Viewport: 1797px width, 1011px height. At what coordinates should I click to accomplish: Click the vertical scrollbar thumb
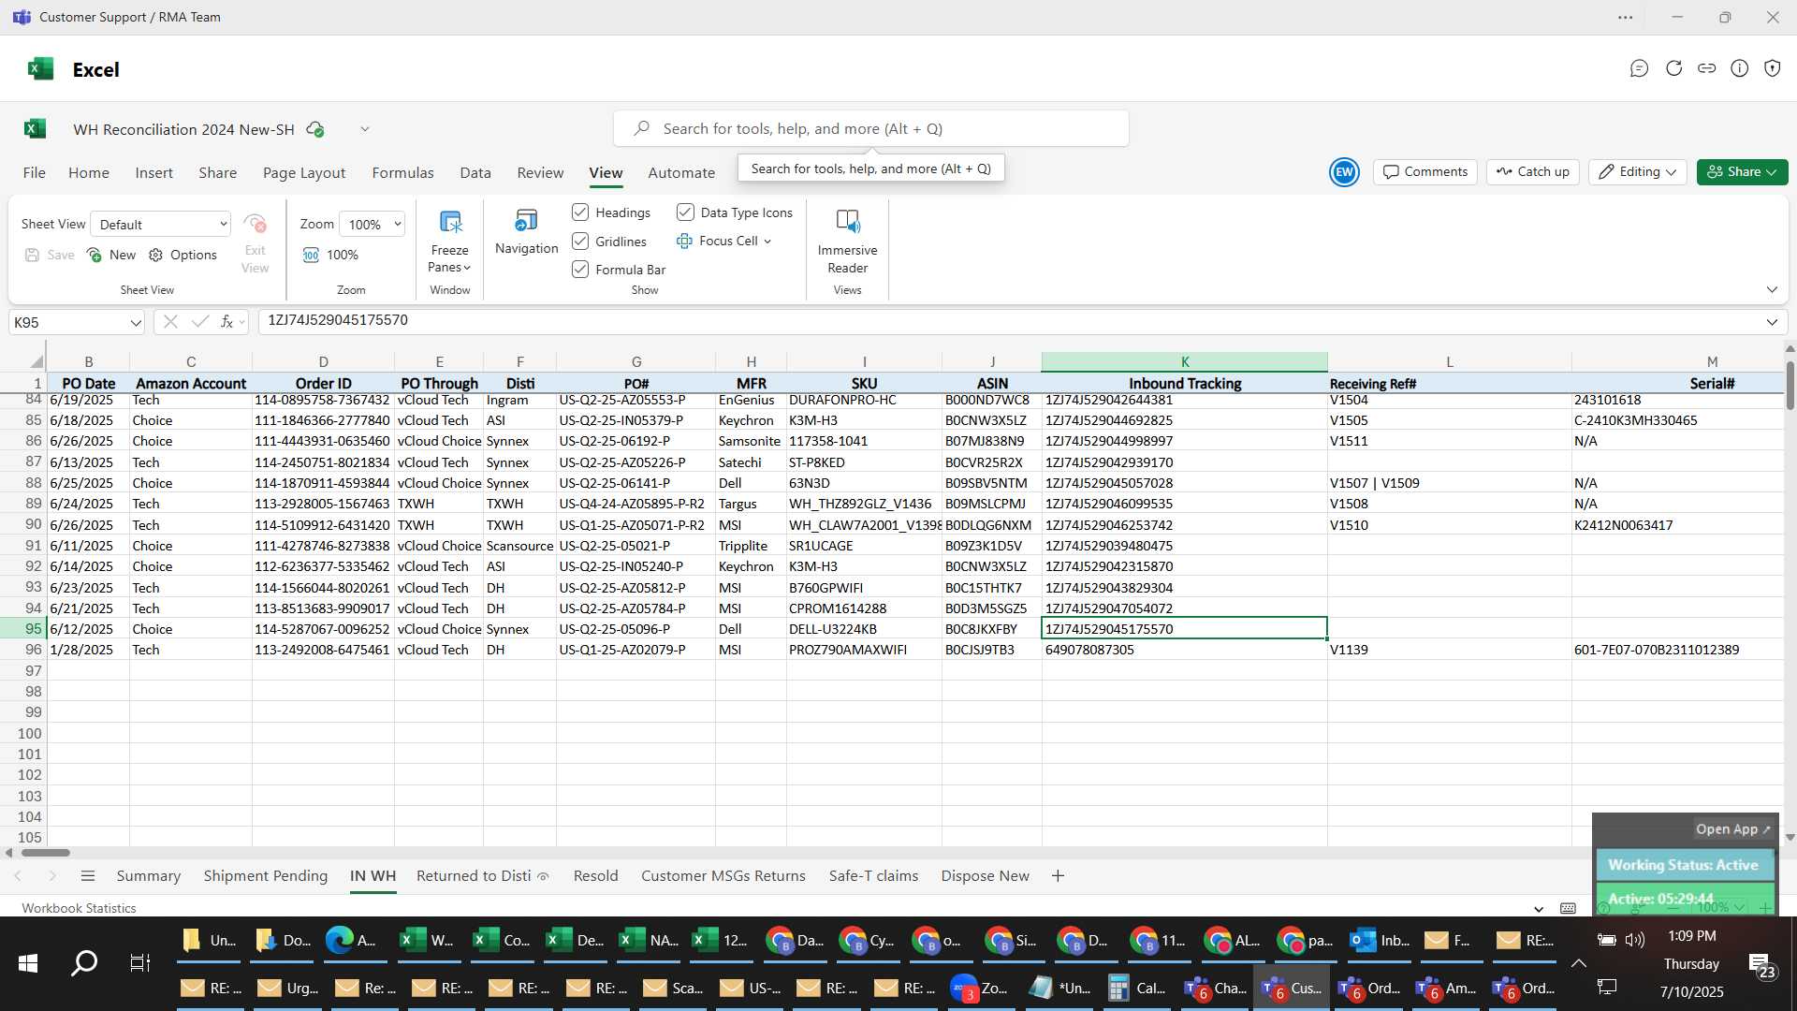1790,384
